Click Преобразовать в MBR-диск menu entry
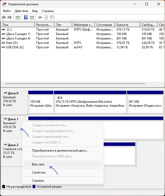Viewport: 165px width, 196px height. (63, 156)
